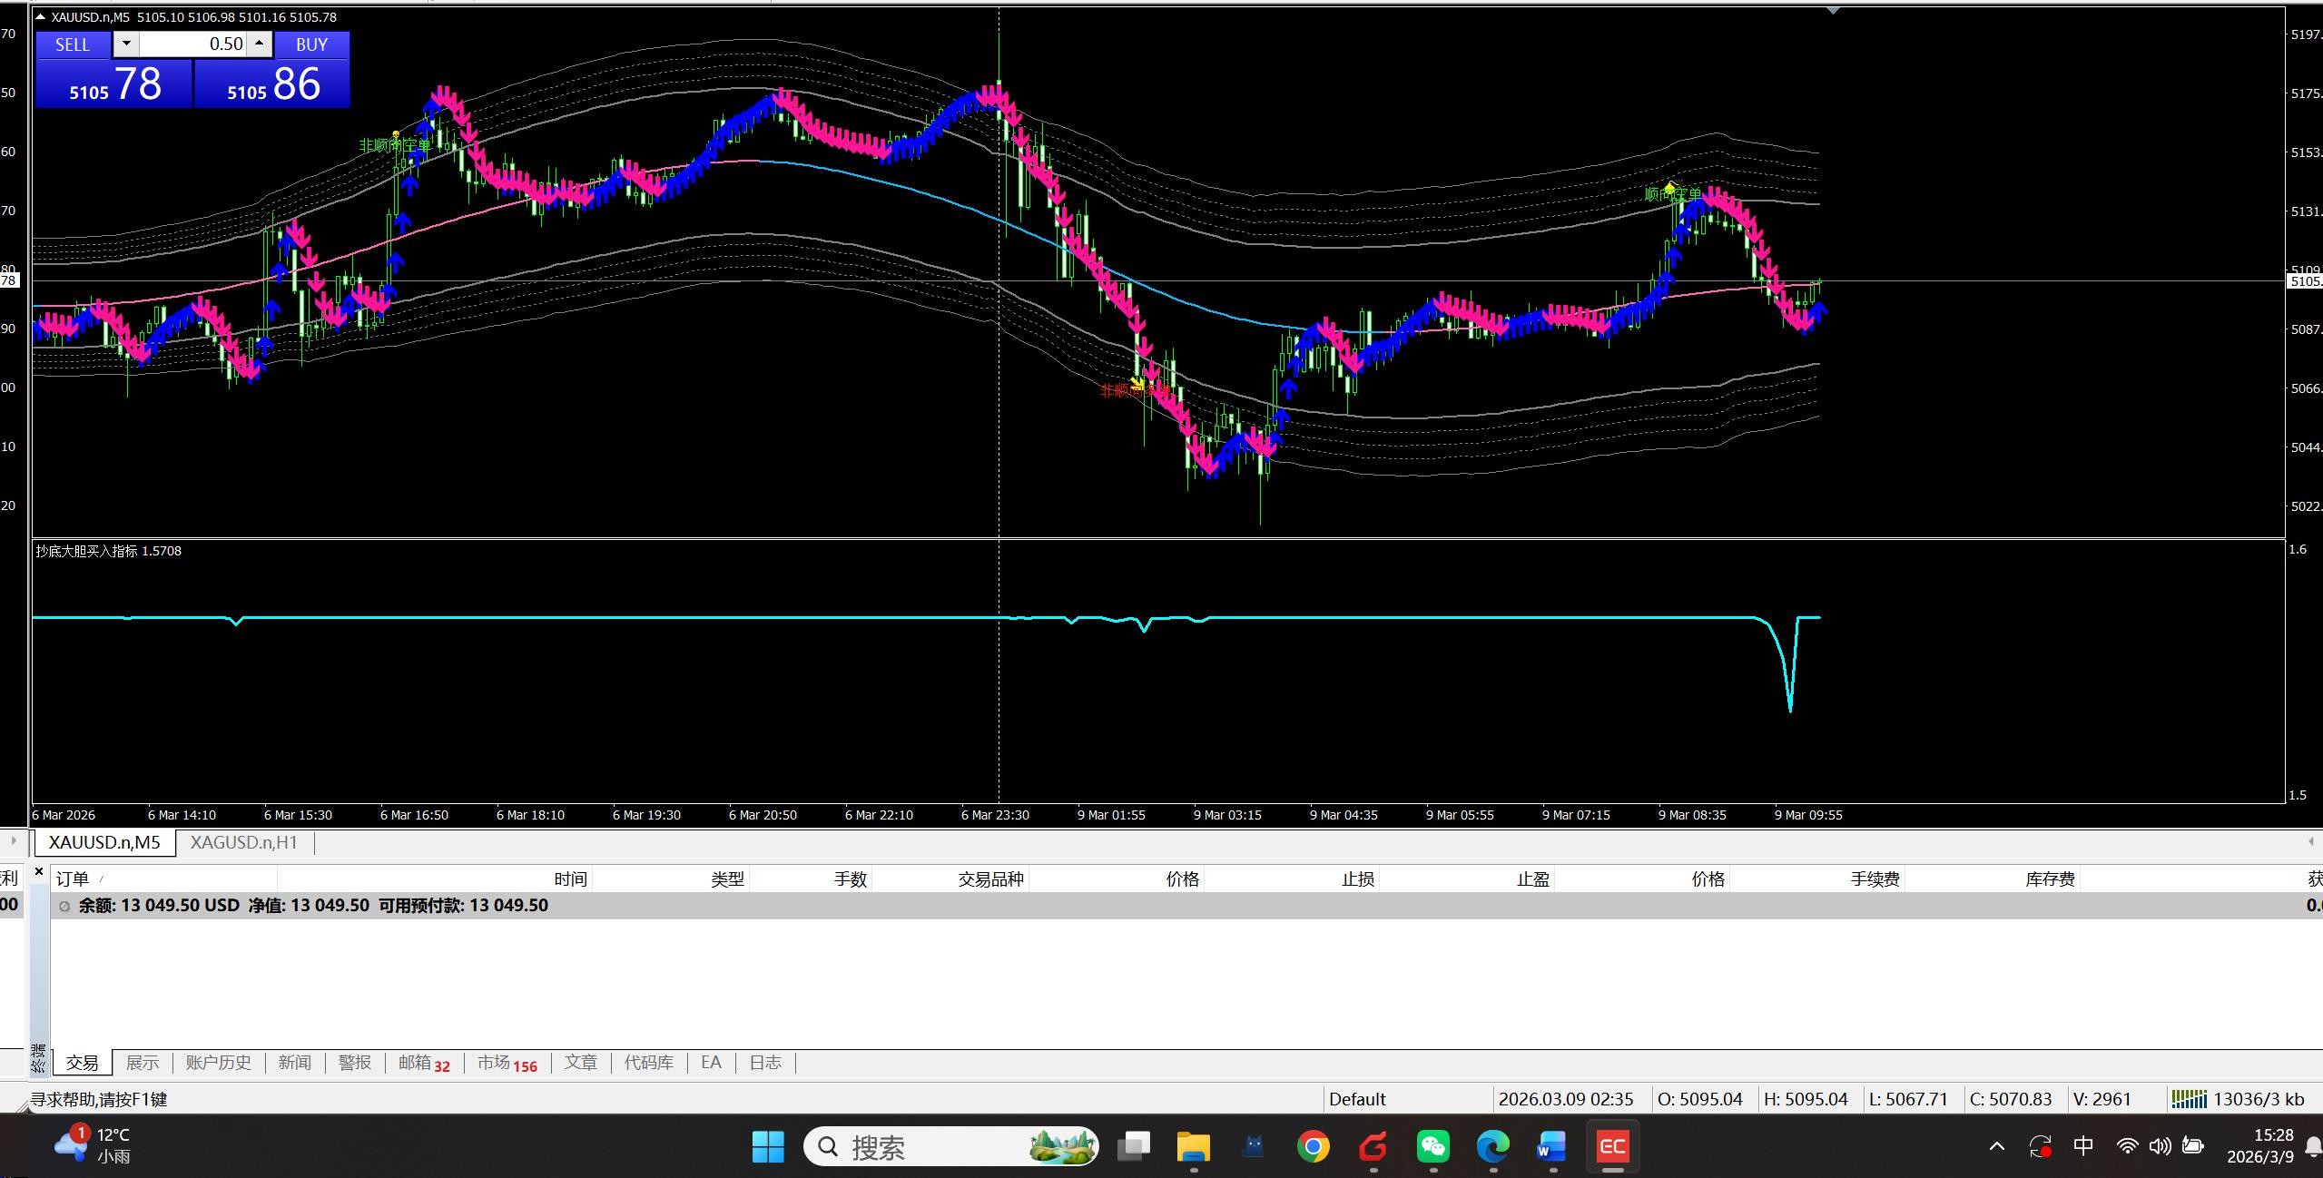Click the lot volume field showing 0.50
2323x1178 pixels.
pos(192,44)
